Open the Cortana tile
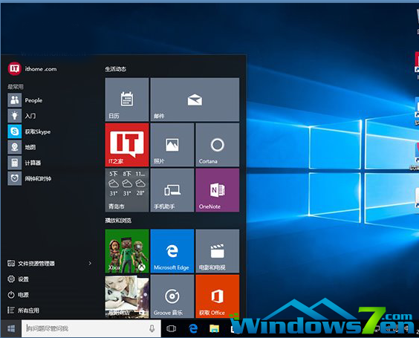The height and width of the screenshot is (338, 419). (x=217, y=145)
